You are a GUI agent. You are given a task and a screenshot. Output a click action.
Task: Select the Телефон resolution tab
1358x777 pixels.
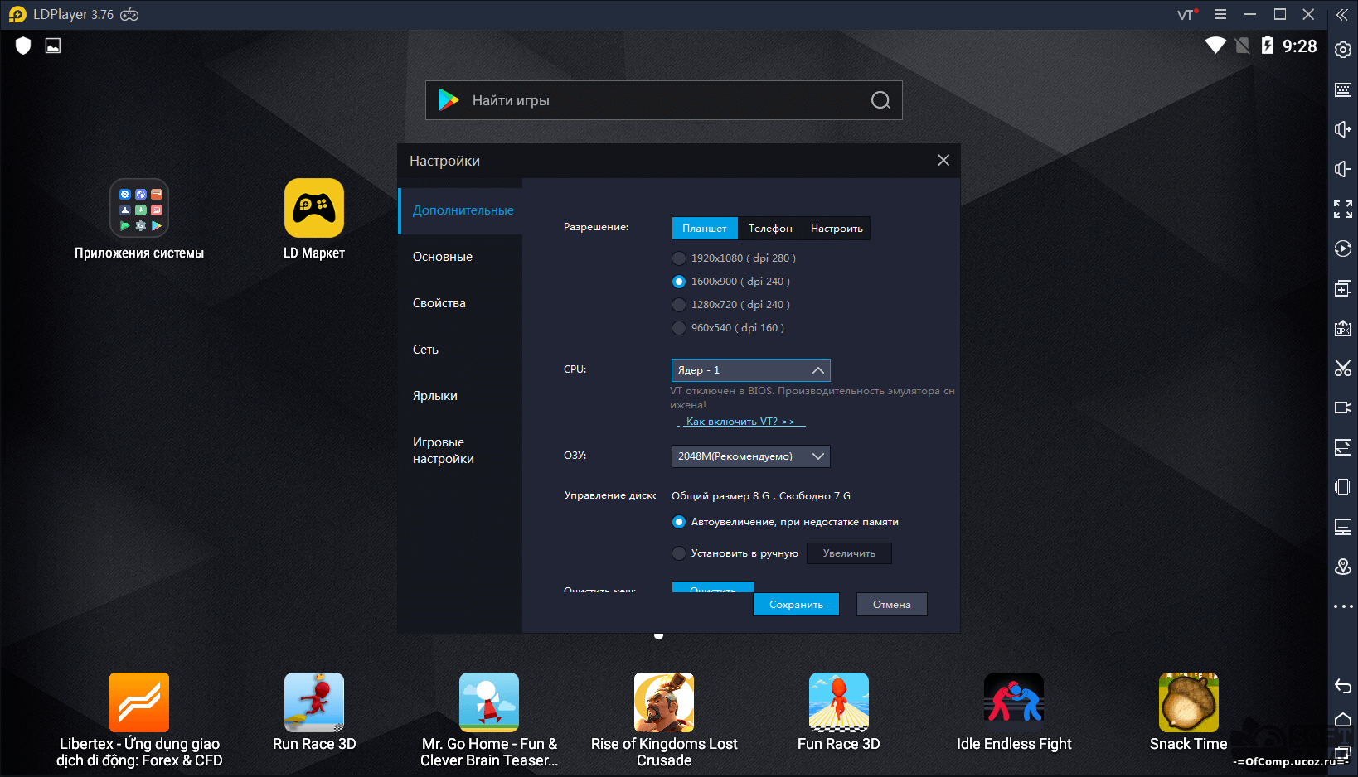[770, 229]
